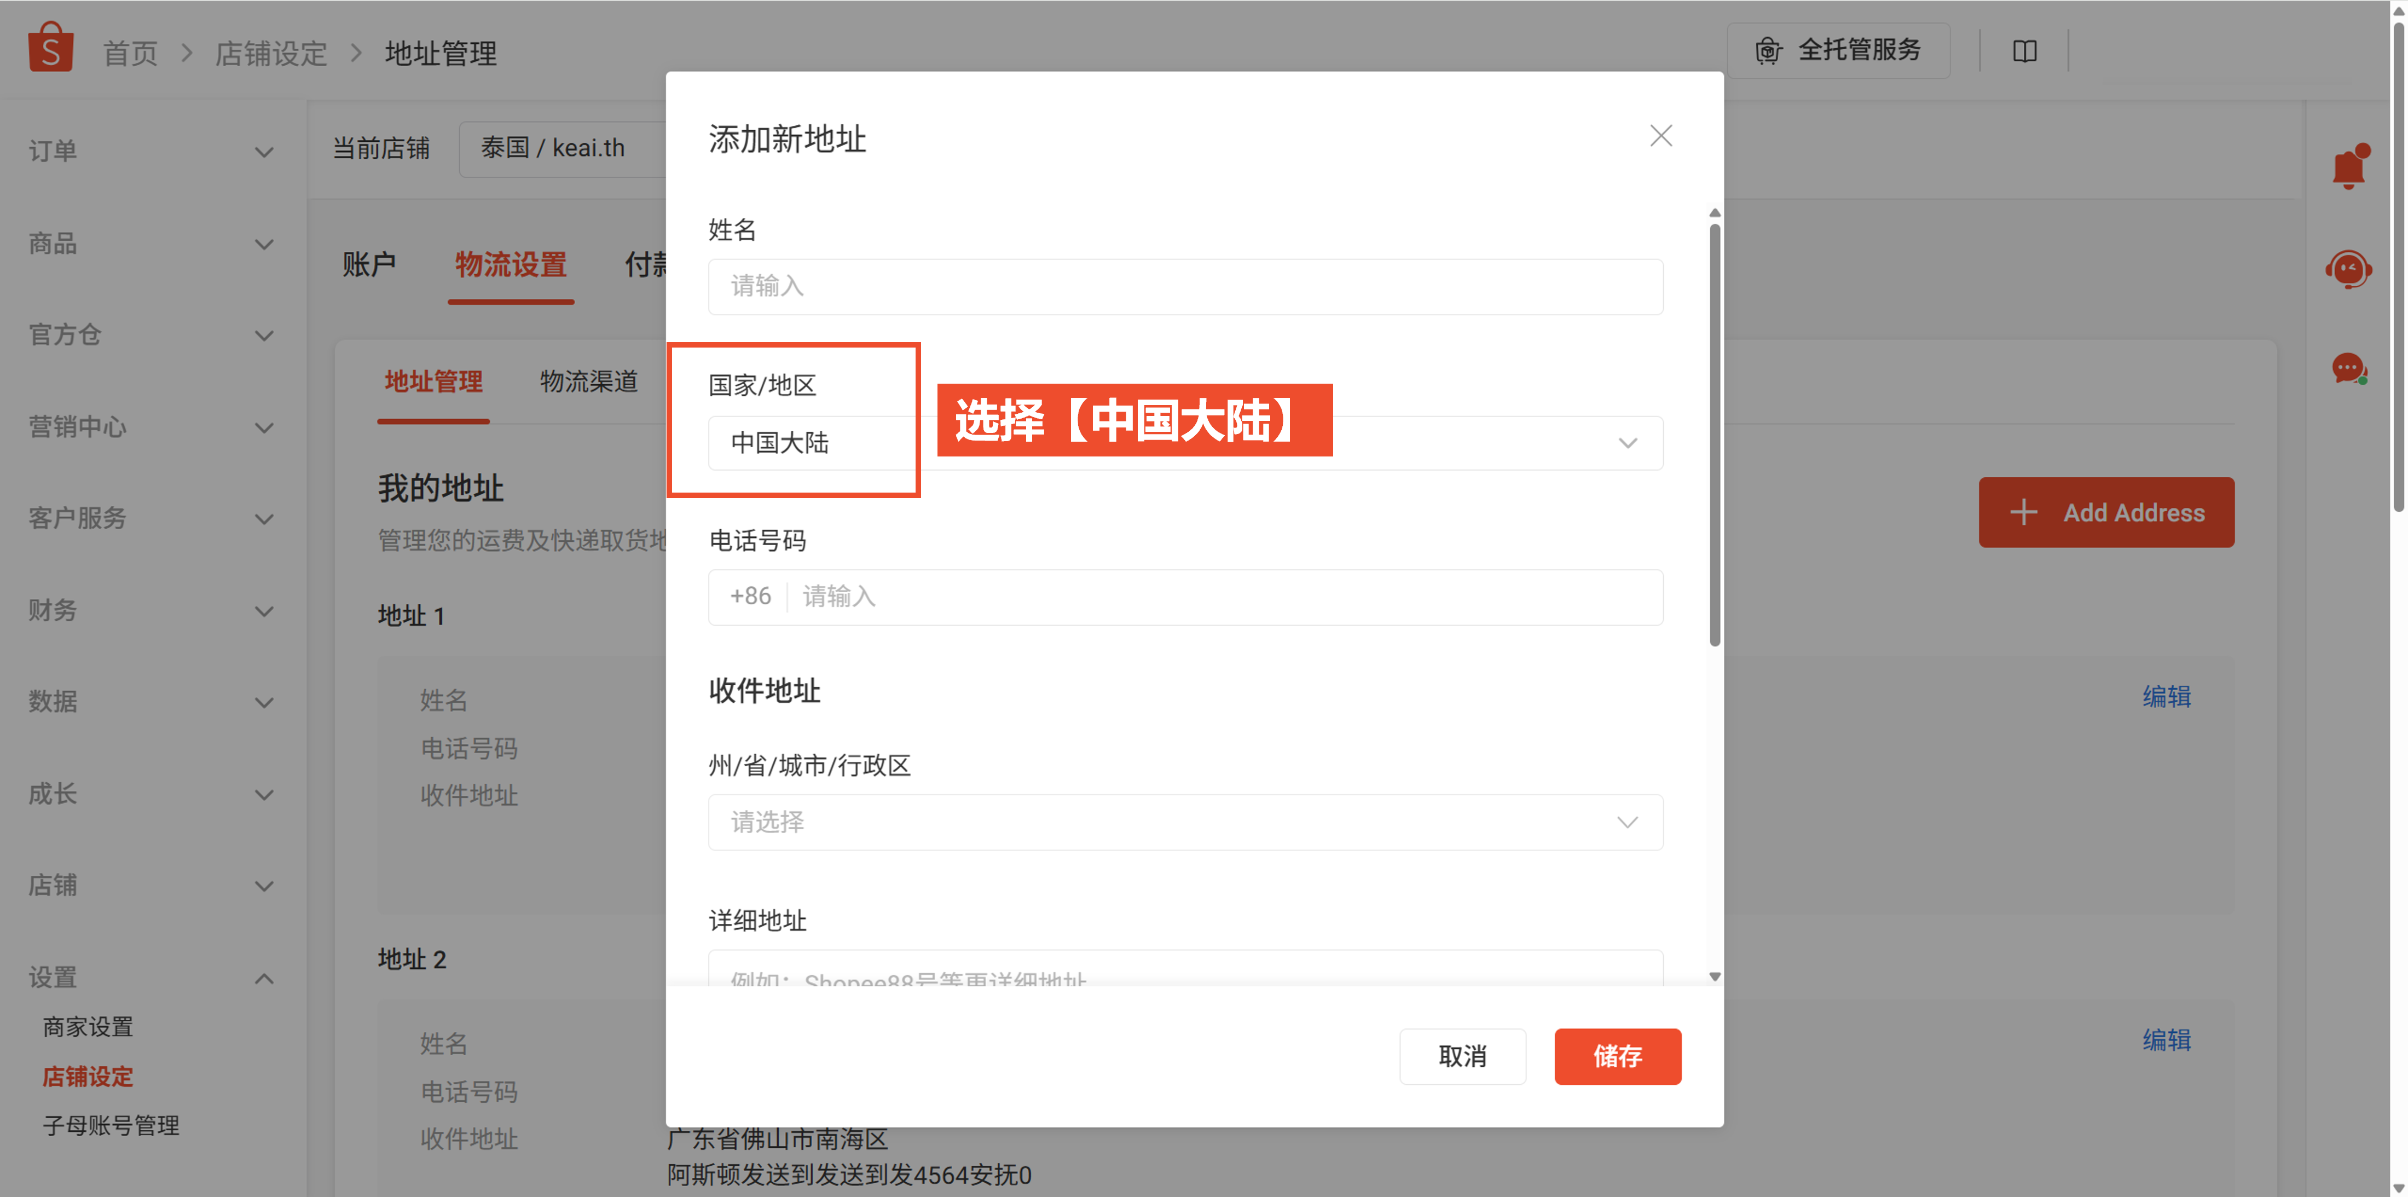Image resolution: width=2408 pixels, height=1197 pixels.
Task: Expand the 订单 sidebar menu
Action: [x=152, y=152]
